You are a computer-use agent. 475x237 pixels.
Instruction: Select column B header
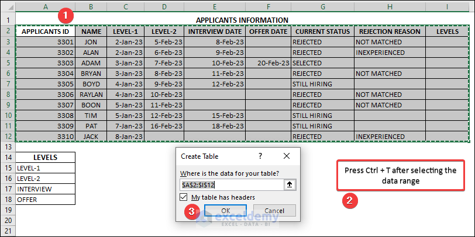coord(91,6)
